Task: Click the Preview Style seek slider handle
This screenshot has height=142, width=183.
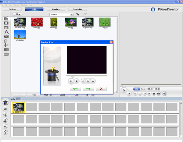Action: tap(73, 76)
